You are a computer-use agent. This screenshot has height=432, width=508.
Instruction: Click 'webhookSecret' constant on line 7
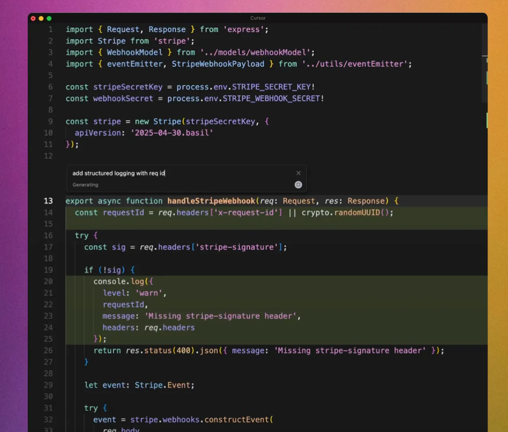coord(123,98)
